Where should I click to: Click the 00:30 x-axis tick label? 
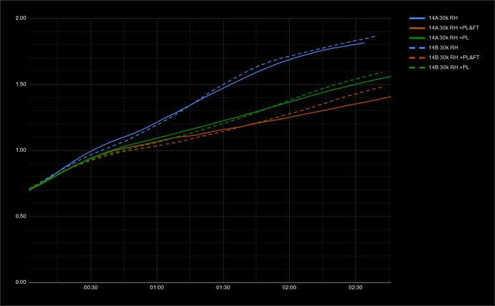click(90, 288)
